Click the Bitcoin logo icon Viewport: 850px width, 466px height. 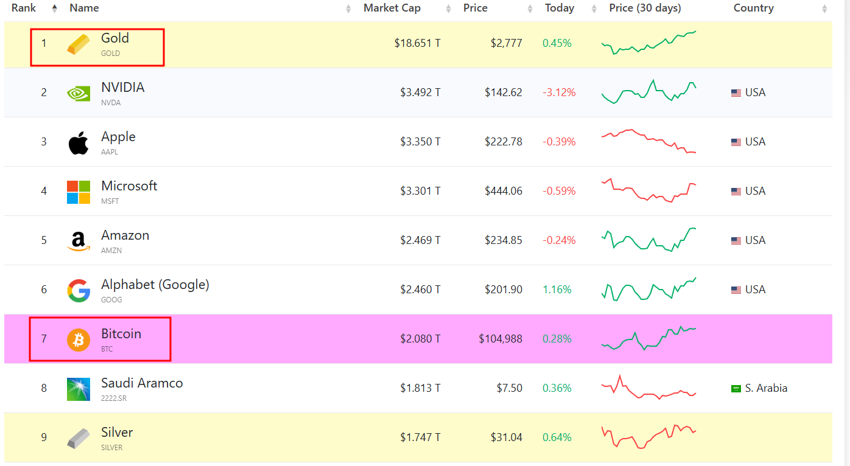[79, 339]
